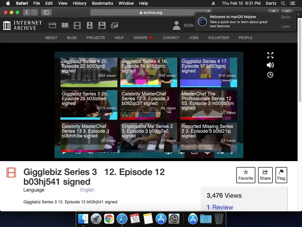
Task: Open Notes from the Dock
Action: coord(148,219)
